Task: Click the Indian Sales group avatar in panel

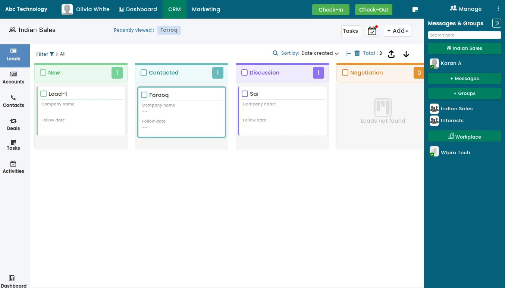Action: [x=434, y=108]
